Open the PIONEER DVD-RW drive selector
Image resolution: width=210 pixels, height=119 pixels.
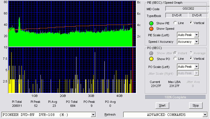tap(93, 115)
